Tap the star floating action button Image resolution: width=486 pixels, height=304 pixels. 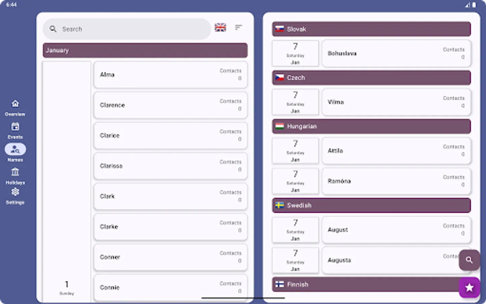coord(469,287)
